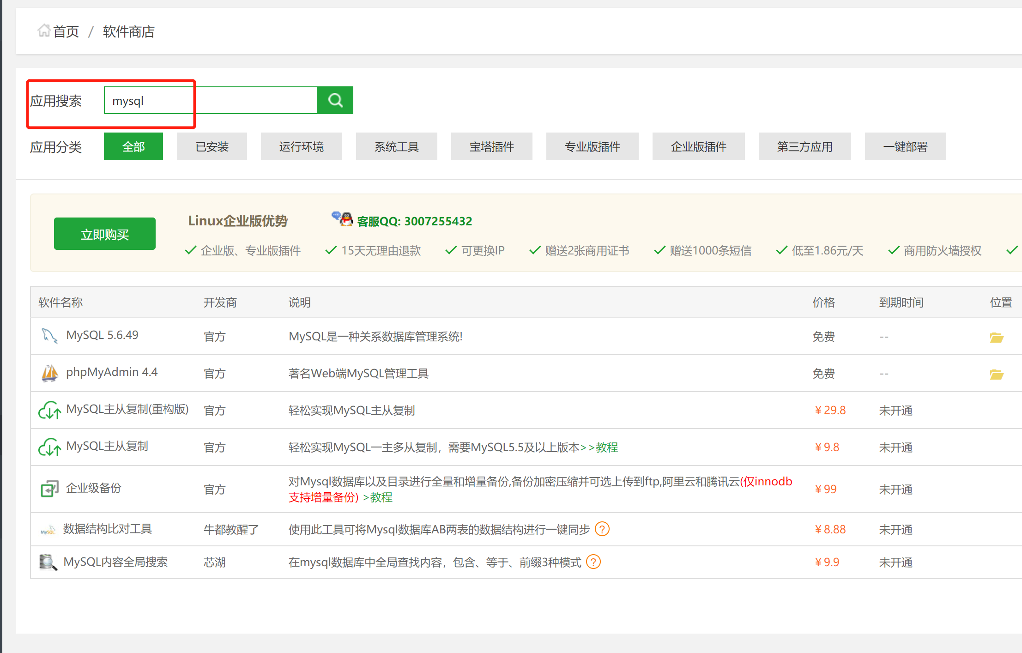This screenshot has width=1022, height=653.
Task: Click the 企业级备份 backup icon
Action: tap(49, 489)
